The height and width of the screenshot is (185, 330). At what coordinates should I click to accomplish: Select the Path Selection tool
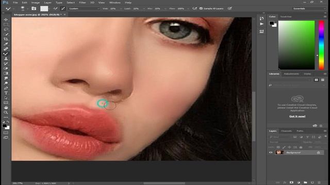[x=6, y=98]
